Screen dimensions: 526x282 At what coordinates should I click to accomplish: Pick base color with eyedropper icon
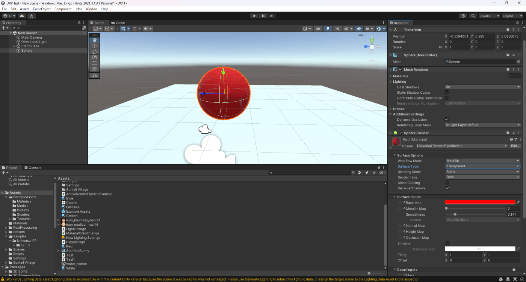[x=518, y=202]
